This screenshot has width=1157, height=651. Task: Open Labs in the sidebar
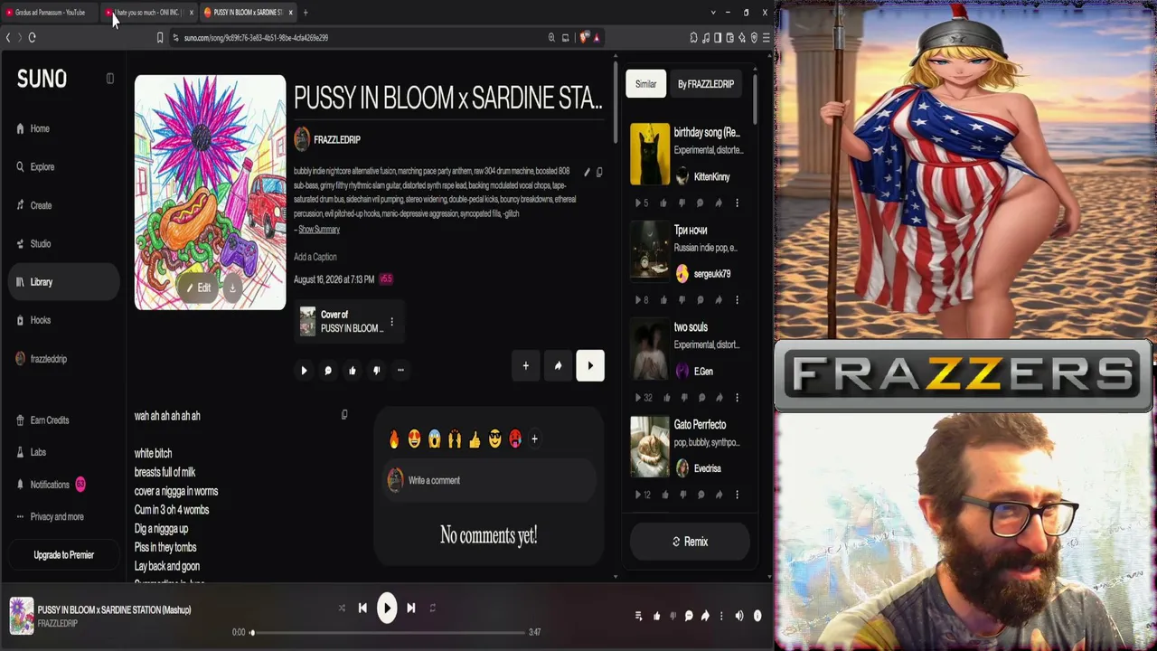31,452
